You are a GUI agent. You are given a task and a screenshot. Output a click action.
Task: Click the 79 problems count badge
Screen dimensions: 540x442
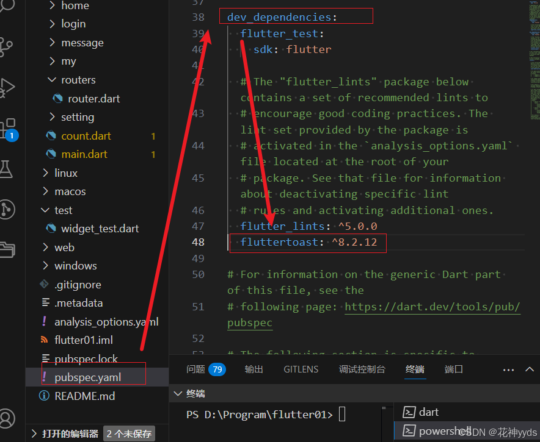click(217, 369)
